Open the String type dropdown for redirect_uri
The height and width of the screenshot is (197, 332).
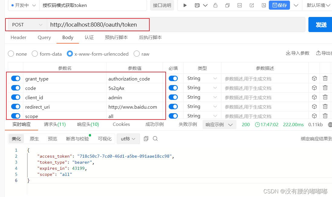202,106
